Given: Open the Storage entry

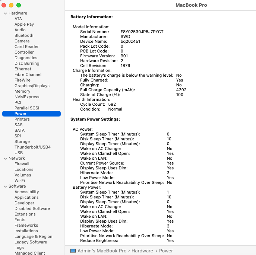Looking at the screenshot, I should tap(22, 141).
